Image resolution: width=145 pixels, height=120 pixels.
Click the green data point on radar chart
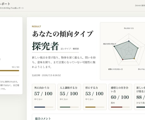(x=138, y=48)
